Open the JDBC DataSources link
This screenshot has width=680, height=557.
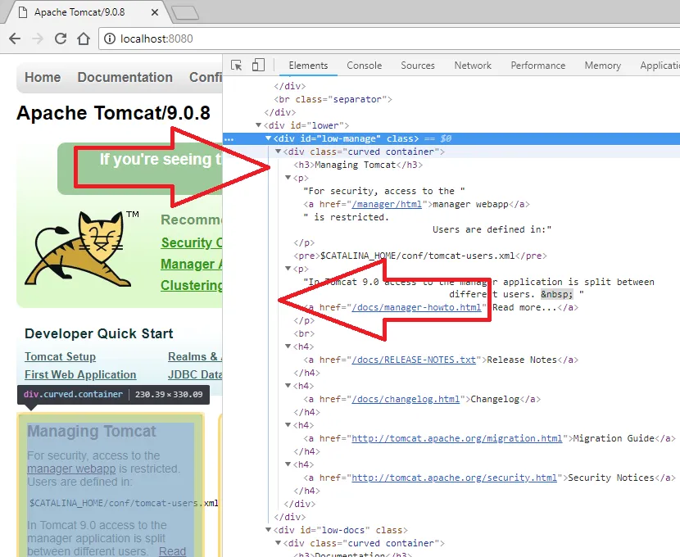click(x=195, y=374)
